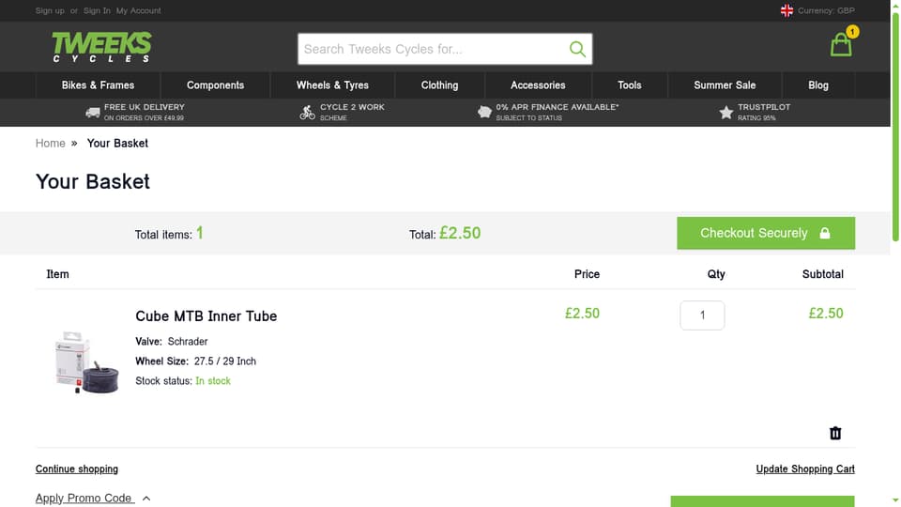The image size is (901, 507).
Task: Click the Cycle 2 Work cyclist icon
Action: click(x=308, y=112)
